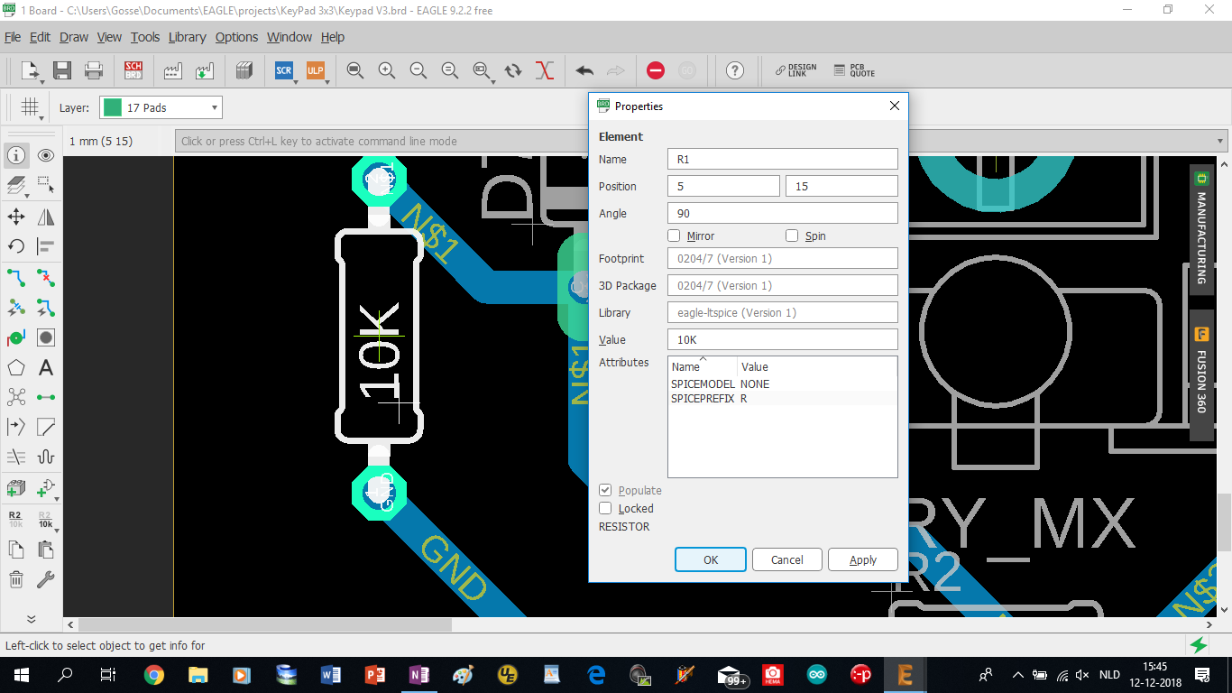Toggle the Mirror checkbox in Properties
The image size is (1232, 693).
674,236
